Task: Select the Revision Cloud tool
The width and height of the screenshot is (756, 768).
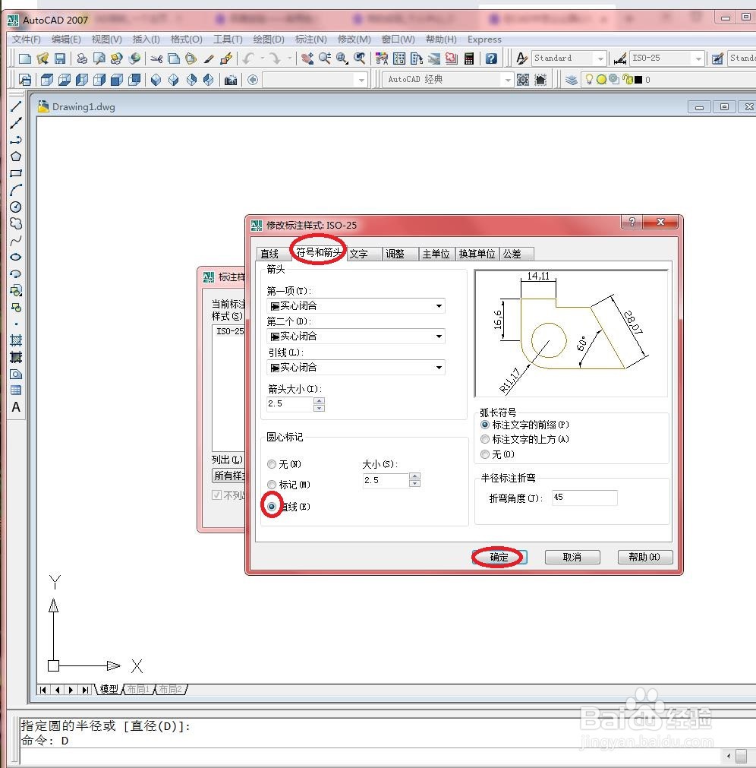Action: (x=16, y=223)
